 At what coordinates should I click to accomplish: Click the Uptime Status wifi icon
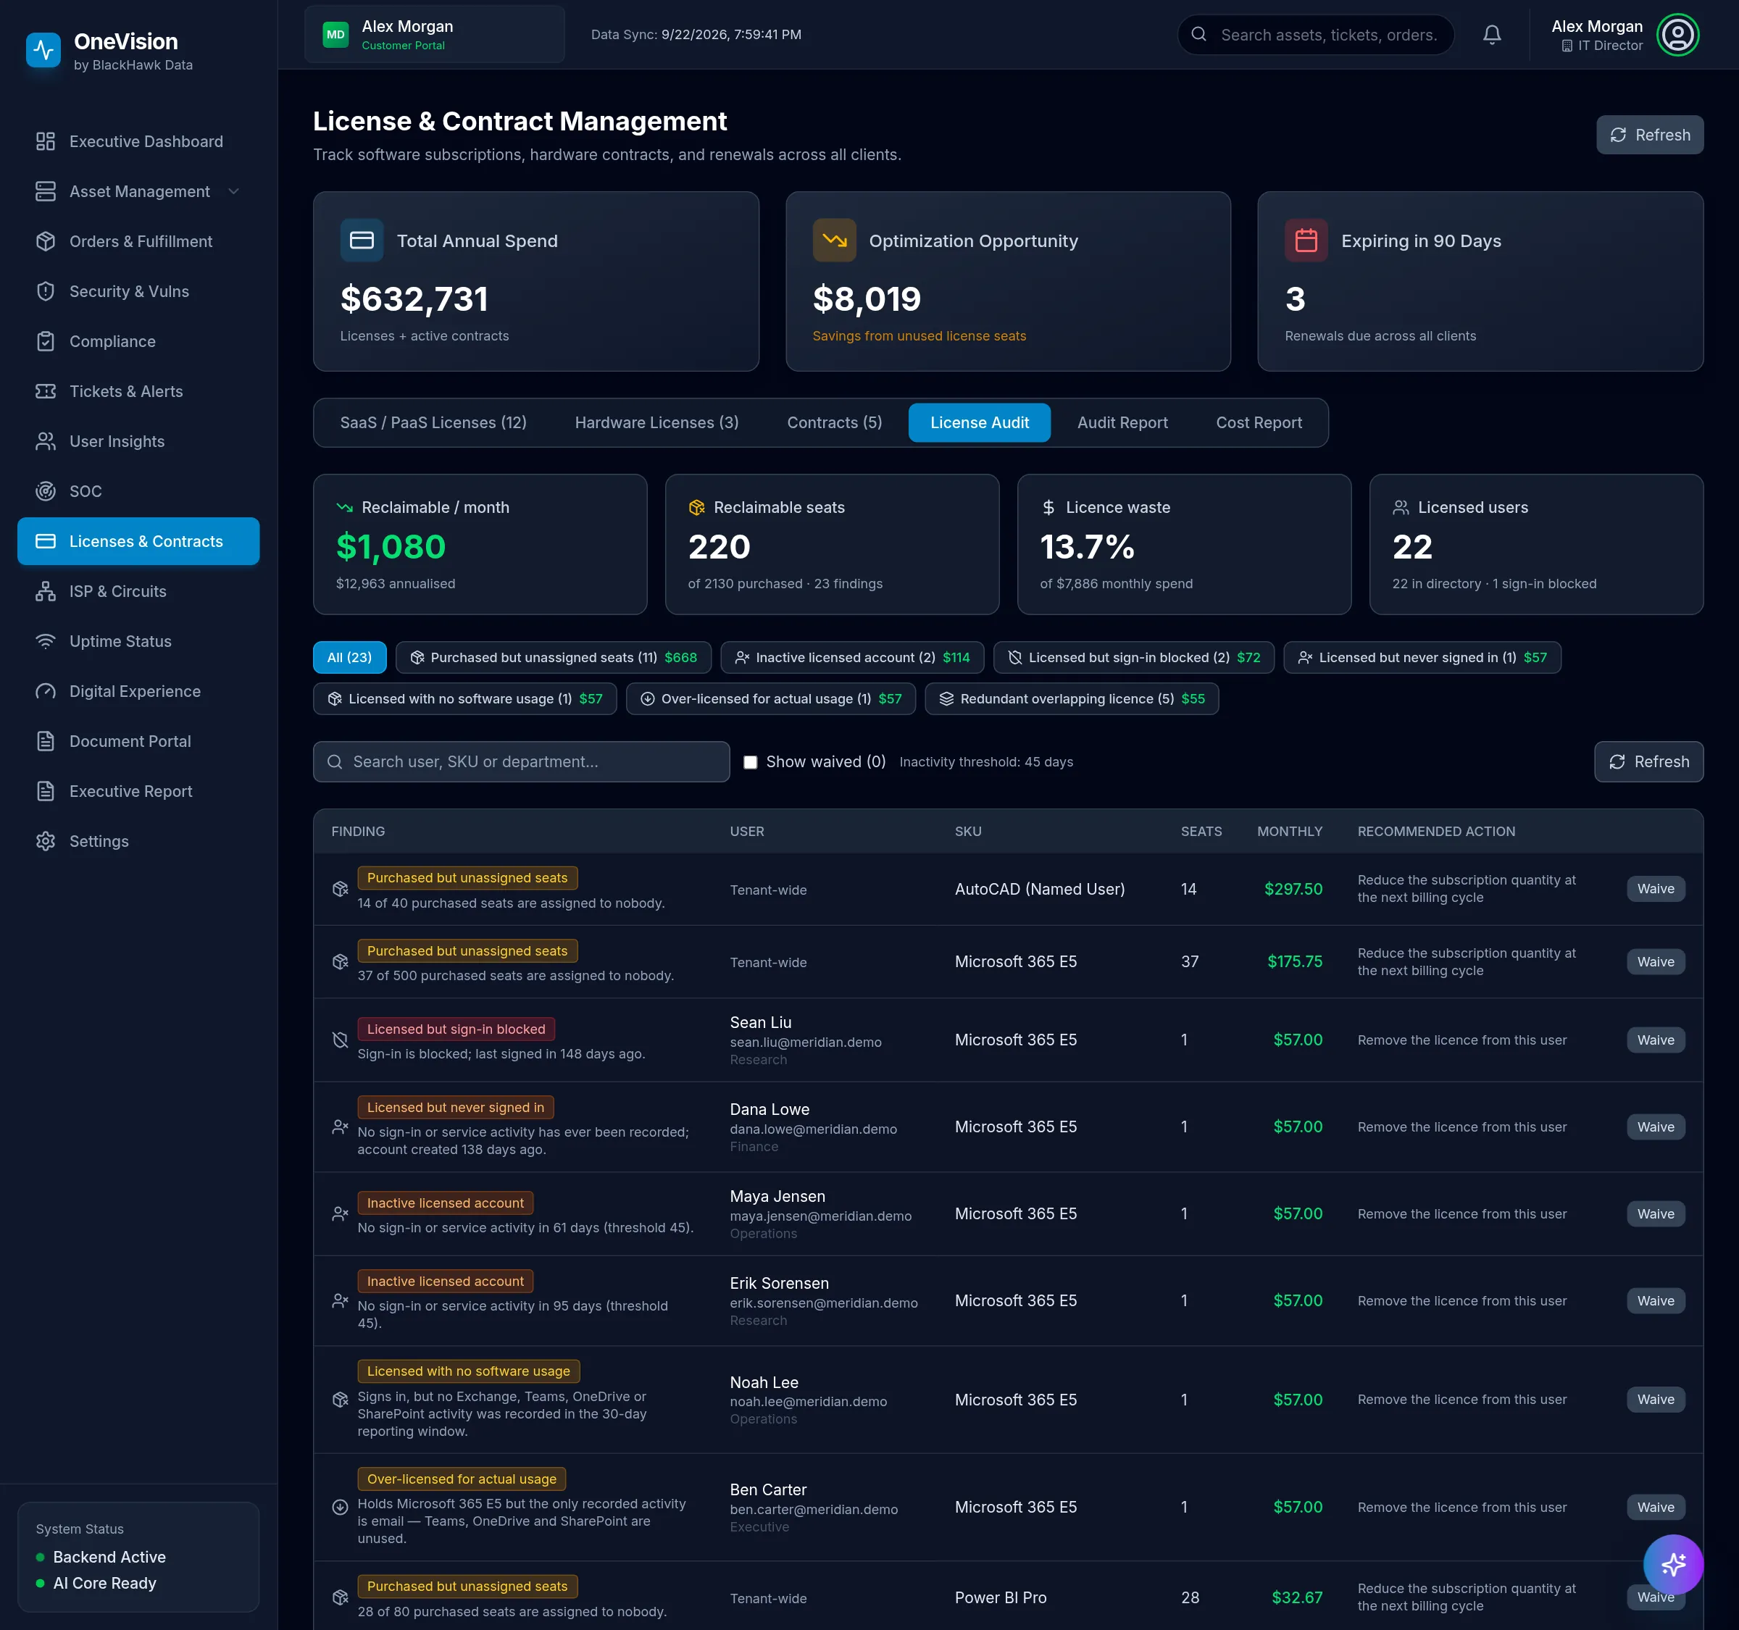(x=46, y=641)
